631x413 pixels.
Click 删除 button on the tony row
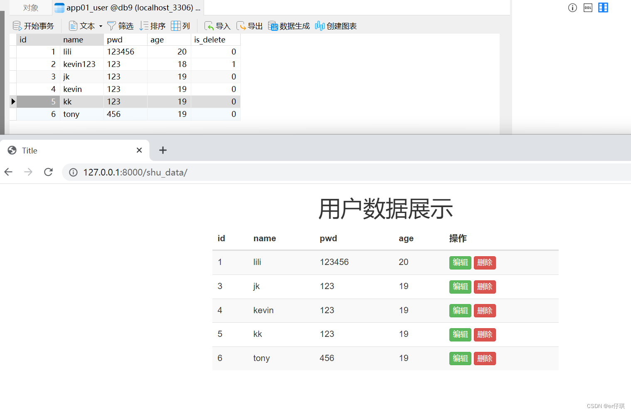click(x=485, y=358)
